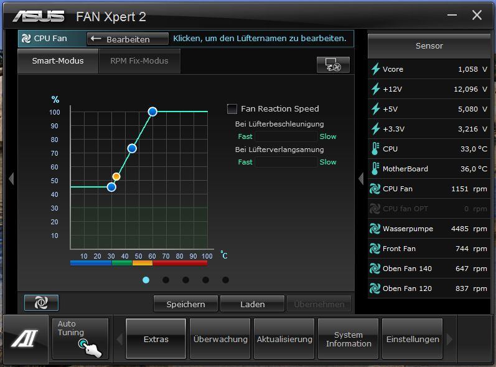This screenshot has width=496, height=367.
Task: Click the Speichern button
Action: tap(185, 304)
